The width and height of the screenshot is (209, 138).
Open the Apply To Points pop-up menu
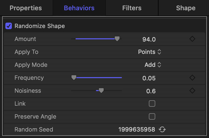(x=150, y=52)
